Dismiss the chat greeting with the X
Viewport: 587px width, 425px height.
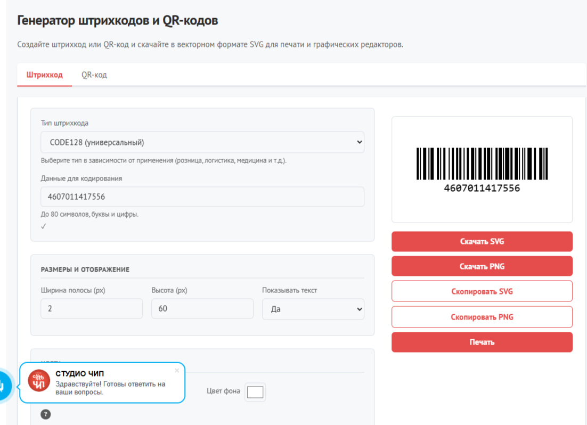click(x=176, y=370)
